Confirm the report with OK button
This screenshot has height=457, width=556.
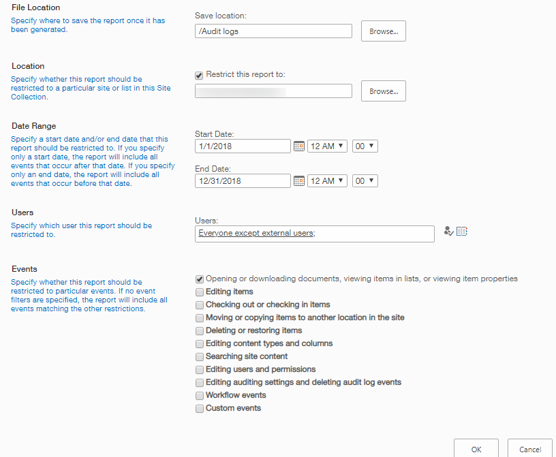[x=476, y=449]
